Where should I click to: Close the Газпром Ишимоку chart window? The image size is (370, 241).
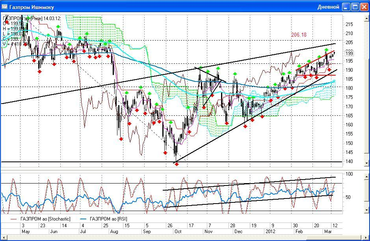(364, 7)
